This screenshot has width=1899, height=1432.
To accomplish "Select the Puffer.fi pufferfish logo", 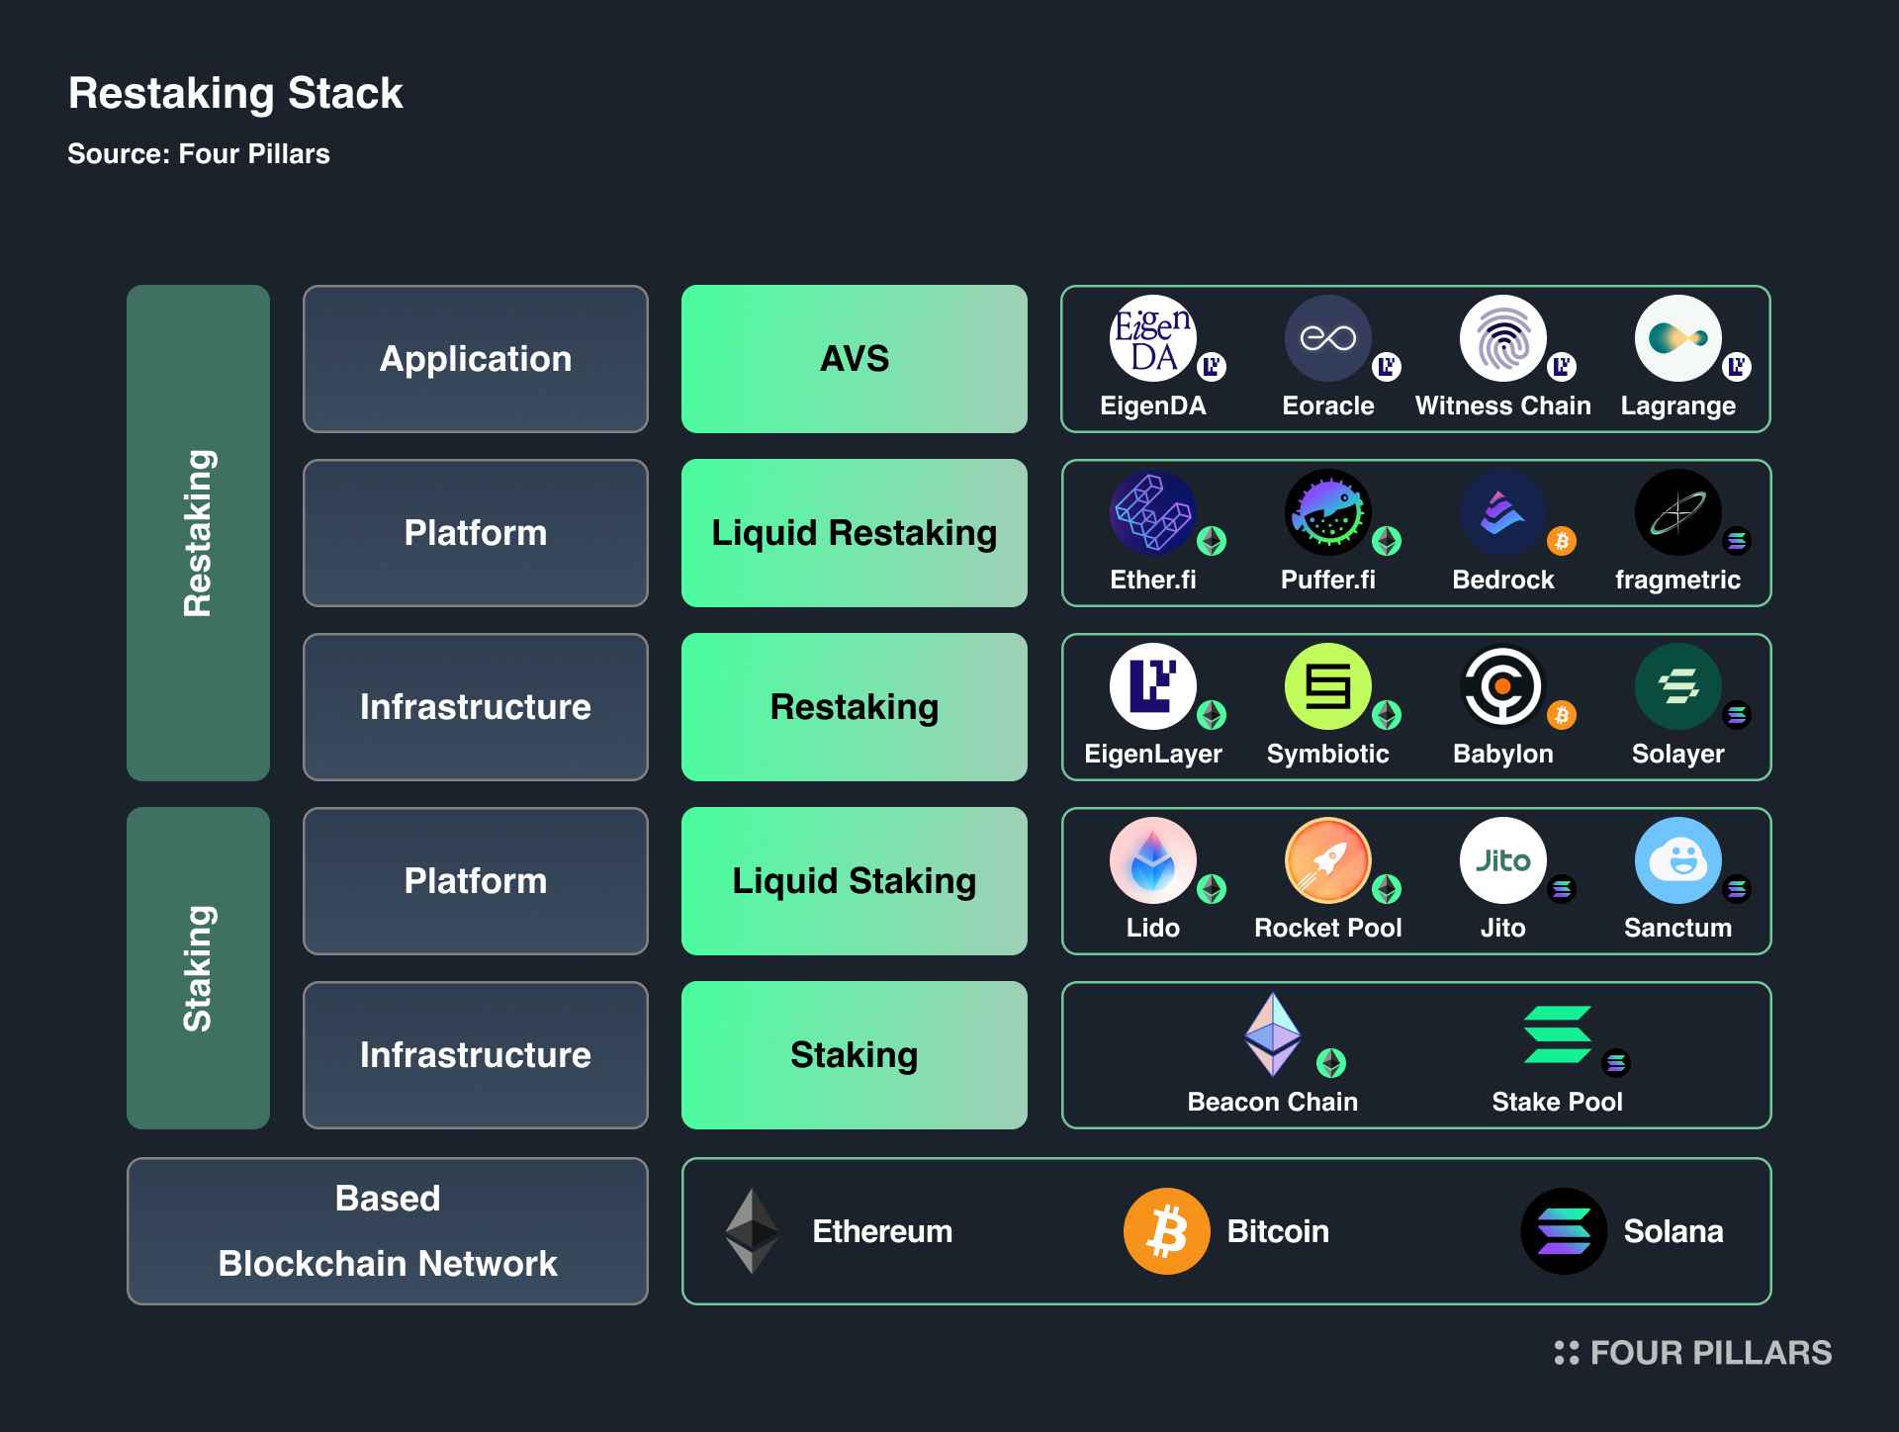I will (x=1327, y=512).
